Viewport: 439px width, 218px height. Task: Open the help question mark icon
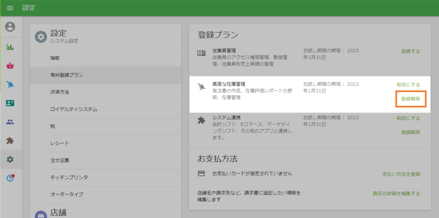point(10,178)
